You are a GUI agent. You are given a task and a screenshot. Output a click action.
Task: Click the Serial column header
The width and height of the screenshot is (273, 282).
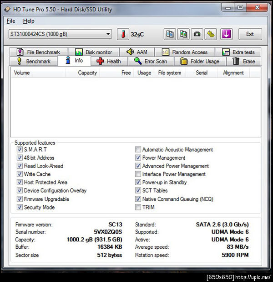coord(202,73)
